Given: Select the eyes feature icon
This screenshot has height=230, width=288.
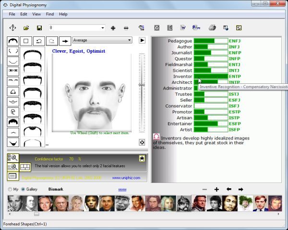Looking at the screenshot, I should click(x=13, y=71).
